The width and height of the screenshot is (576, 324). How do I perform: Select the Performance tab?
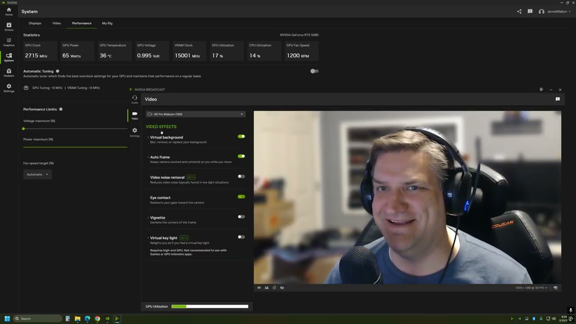81,23
